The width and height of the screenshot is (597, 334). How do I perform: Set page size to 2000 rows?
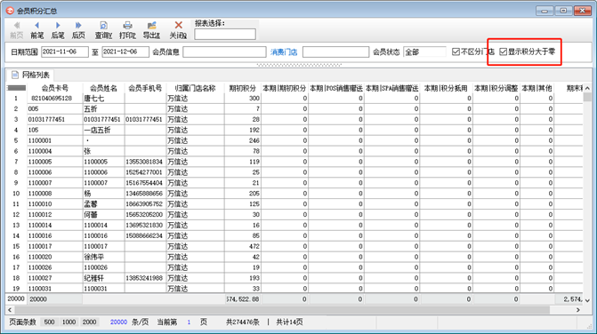coord(90,322)
